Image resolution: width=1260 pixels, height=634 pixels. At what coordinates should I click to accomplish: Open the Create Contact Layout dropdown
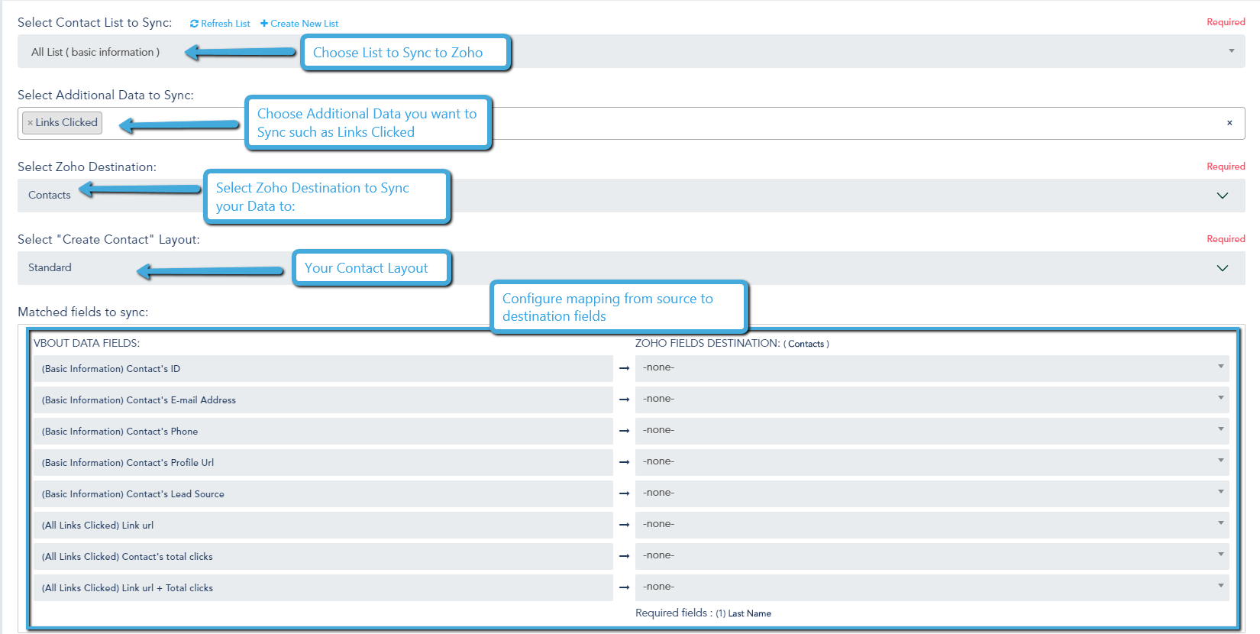(631, 268)
